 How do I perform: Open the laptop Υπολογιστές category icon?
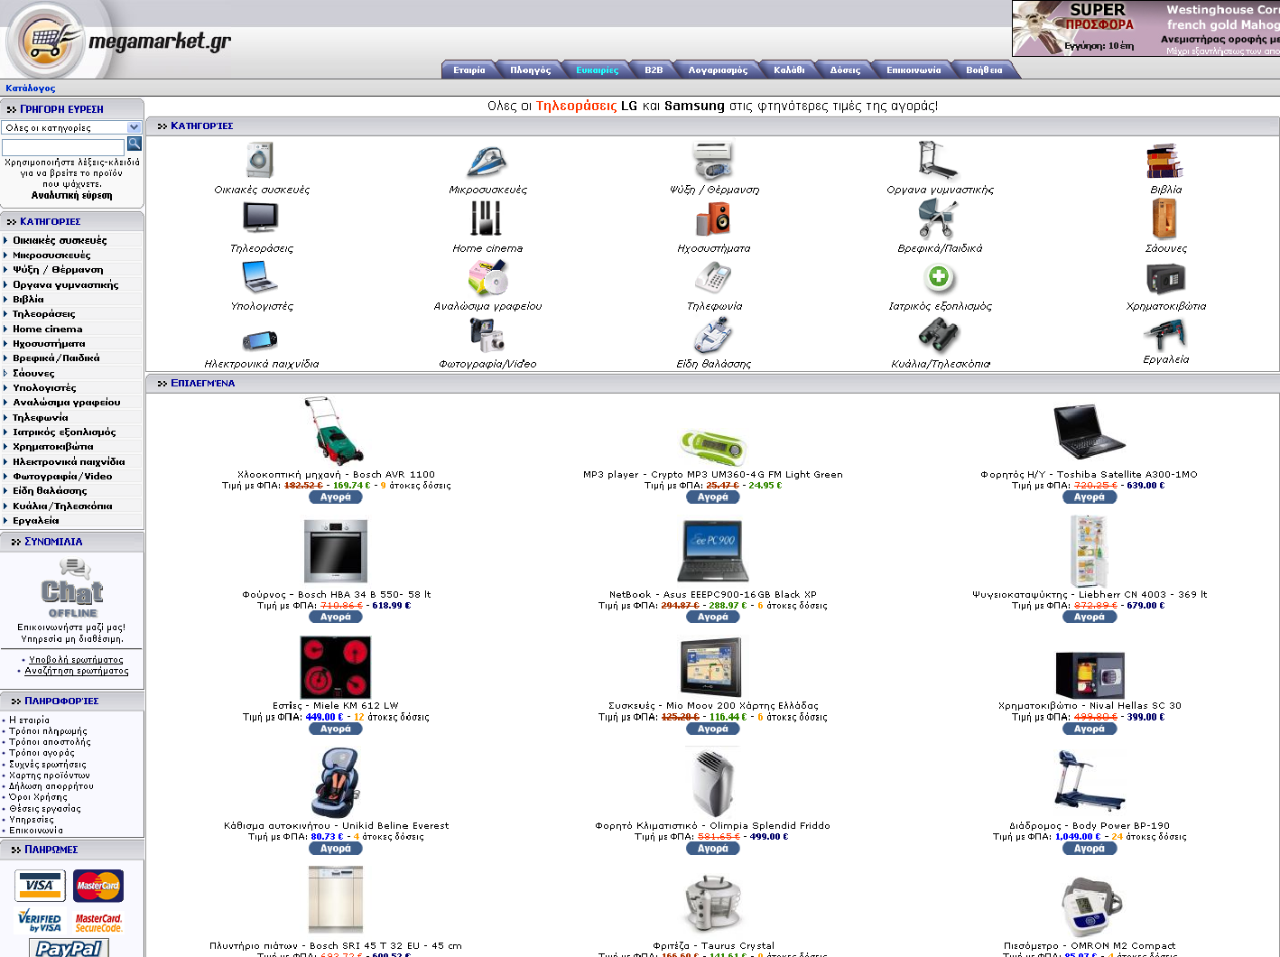coord(261,277)
